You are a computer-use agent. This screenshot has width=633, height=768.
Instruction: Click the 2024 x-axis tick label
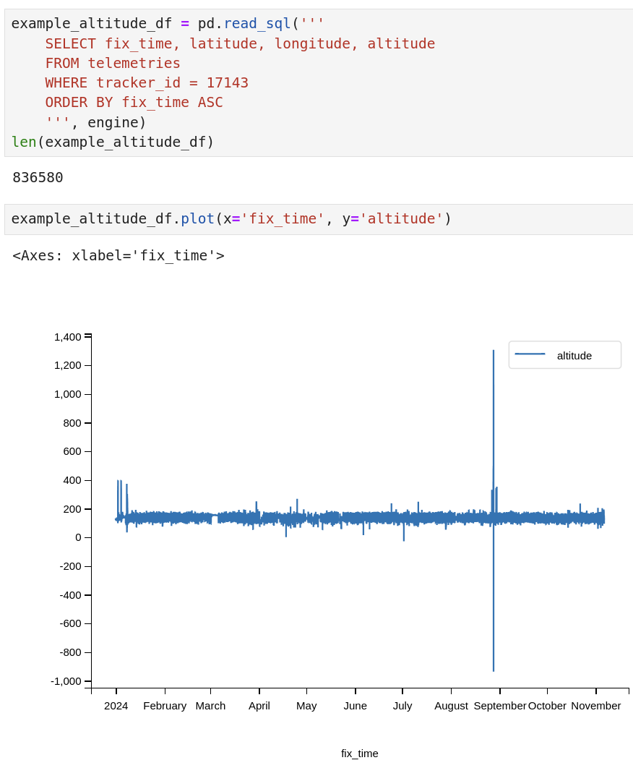click(116, 706)
